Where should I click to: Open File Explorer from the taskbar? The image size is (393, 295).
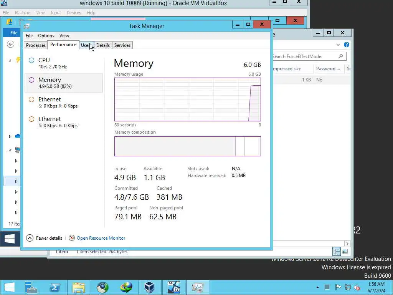point(78,287)
